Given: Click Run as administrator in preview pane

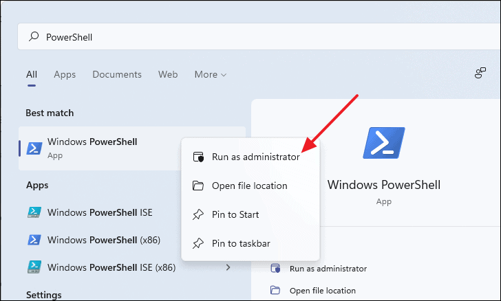Looking at the screenshot, I should (328, 269).
